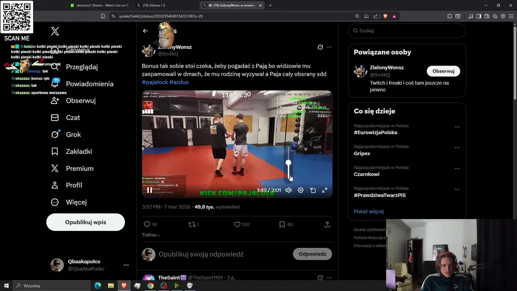Image resolution: width=517 pixels, height=291 pixels.
Task: Open trending topic #PrawdziwaTwarzPiS
Action: tap(380, 195)
